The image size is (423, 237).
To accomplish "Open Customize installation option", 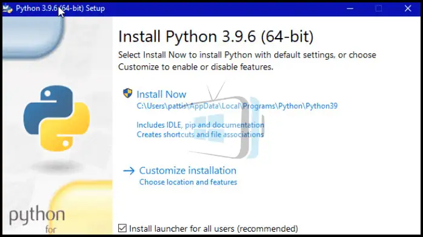I will [188, 170].
